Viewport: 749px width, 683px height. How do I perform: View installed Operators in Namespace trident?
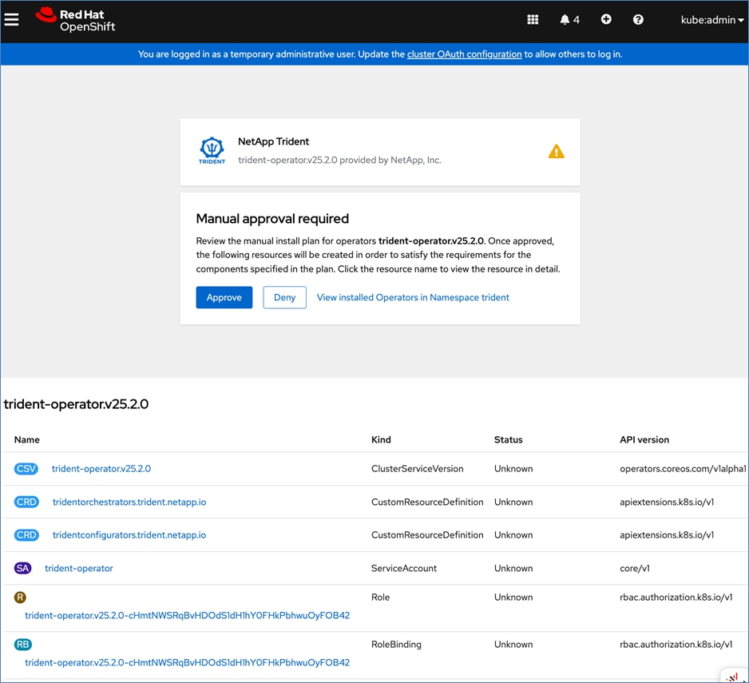(413, 297)
